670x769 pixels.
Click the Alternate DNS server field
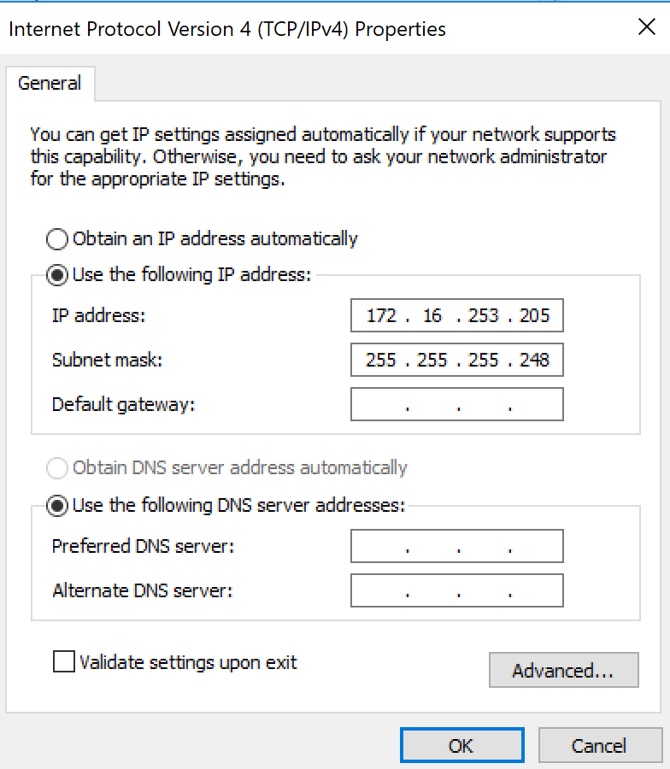(x=457, y=590)
